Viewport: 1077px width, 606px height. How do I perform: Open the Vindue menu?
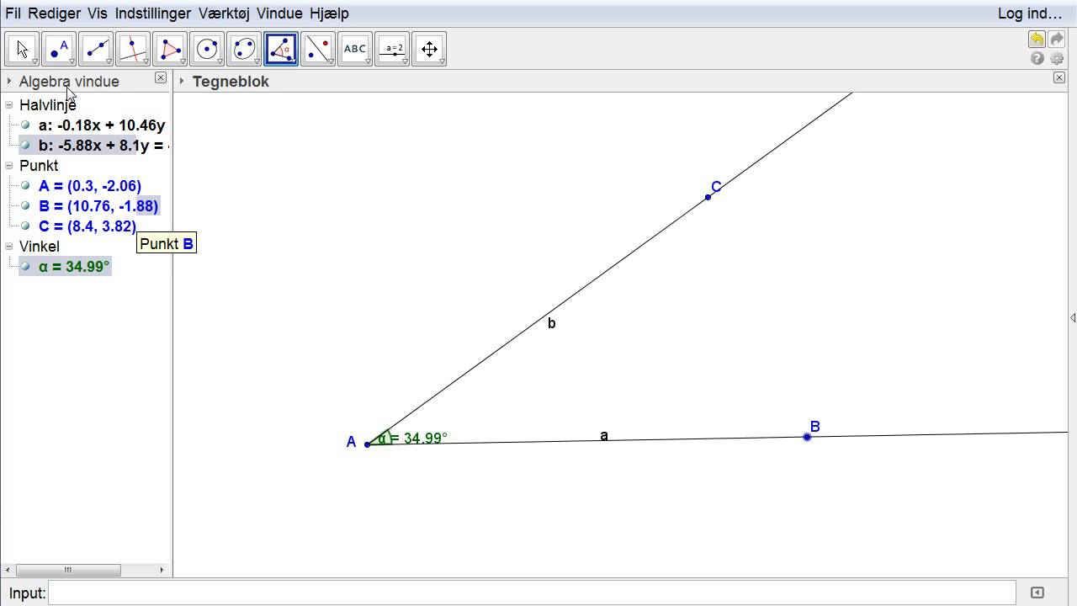[279, 13]
